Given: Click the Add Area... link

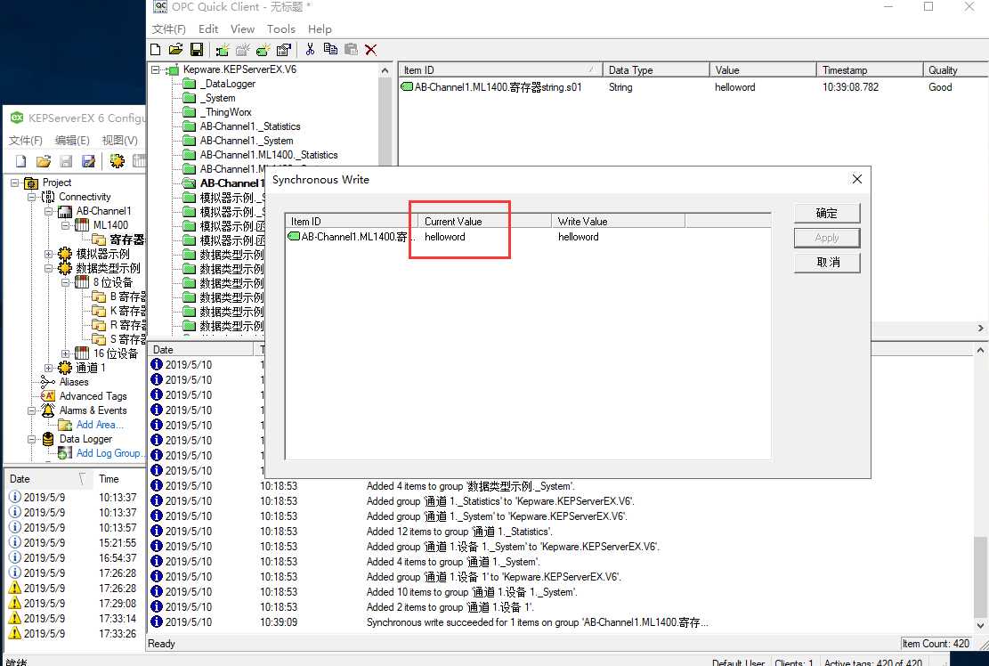Looking at the screenshot, I should [100, 425].
